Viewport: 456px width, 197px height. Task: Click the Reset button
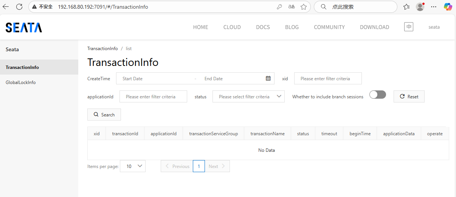[x=409, y=96]
